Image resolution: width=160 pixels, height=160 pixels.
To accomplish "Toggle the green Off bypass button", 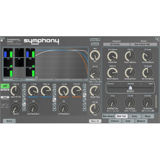I will click(5, 86).
